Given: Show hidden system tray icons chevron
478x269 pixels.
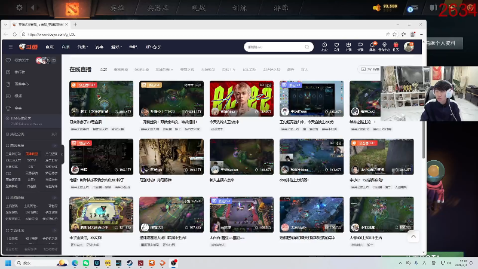Looking at the screenshot, I should pos(400,263).
